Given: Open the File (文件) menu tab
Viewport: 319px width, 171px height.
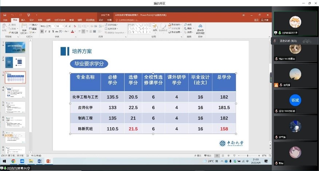Looking at the screenshot, I should point(5,20).
